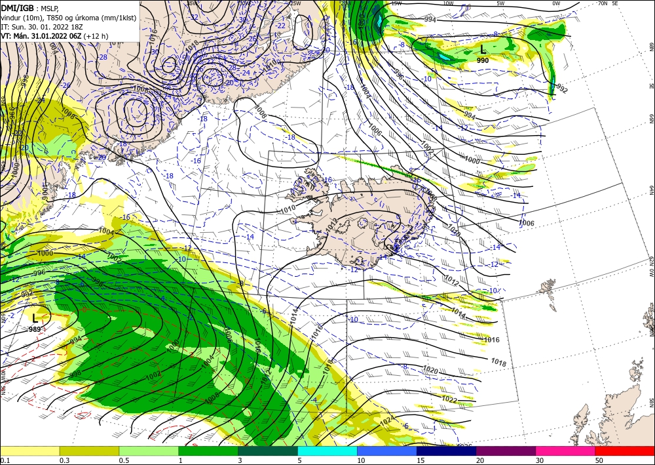This screenshot has width=655, height=465.
Task: Pick the cyan 5–10 mm legend swatch
Action: [327, 451]
